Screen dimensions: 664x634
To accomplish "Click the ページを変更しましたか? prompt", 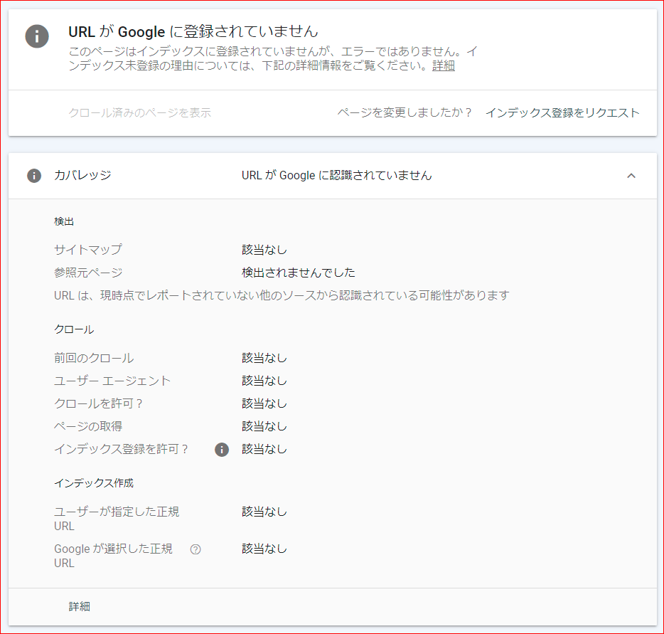I will coord(405,112).
